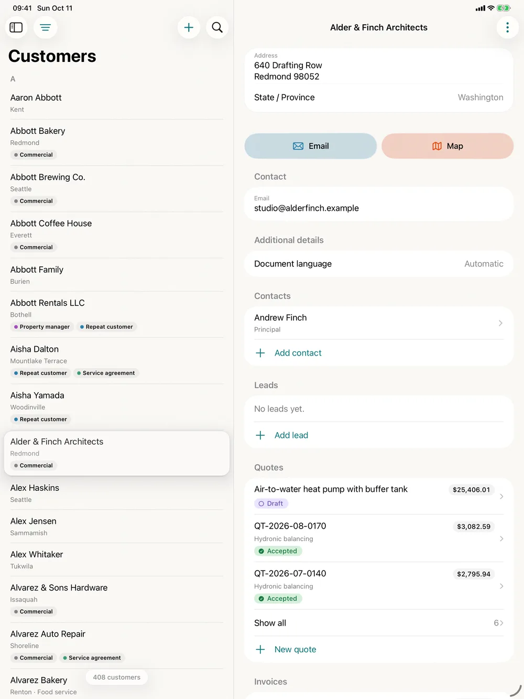
Task: Select Alex Whitaker customer
Action: click(117, 560)
